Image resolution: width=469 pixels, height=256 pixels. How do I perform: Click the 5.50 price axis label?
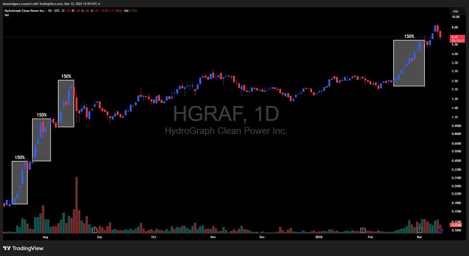tap(455, 44)
